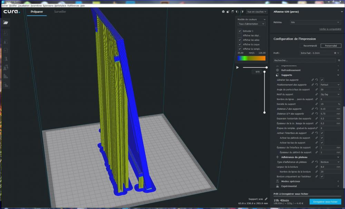Open the file folder icon

click(x=6, y=22)
